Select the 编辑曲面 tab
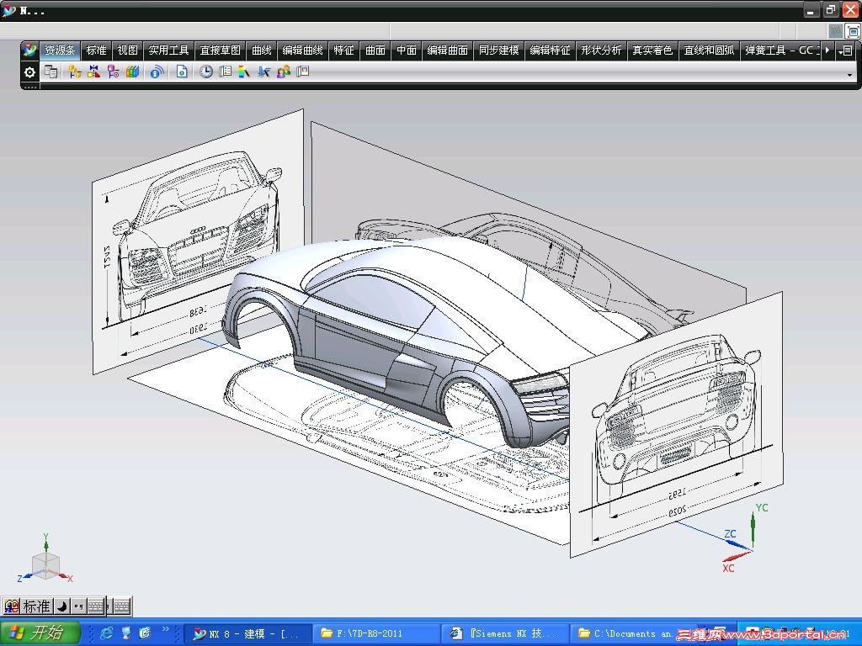 (448, 50)
